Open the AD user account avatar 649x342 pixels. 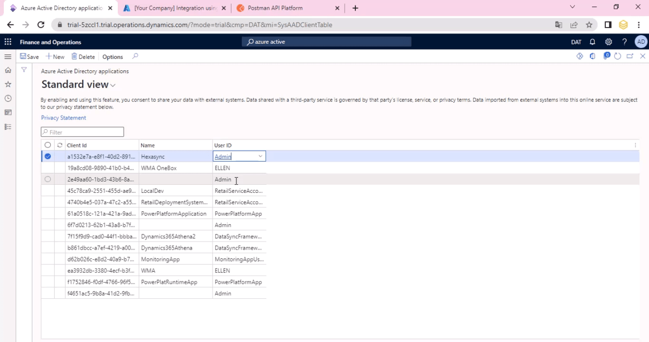pyautogui.click(x=640, y=42)
